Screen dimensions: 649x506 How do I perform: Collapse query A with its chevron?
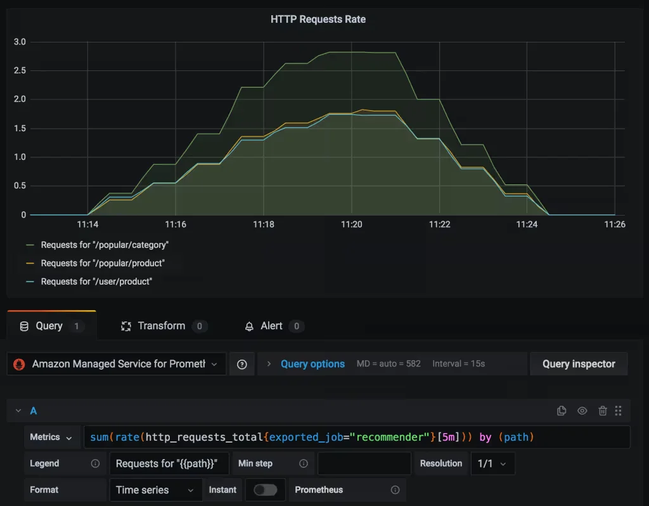coord(17,410)
